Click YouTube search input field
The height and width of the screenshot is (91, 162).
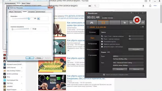pos(69,6)
